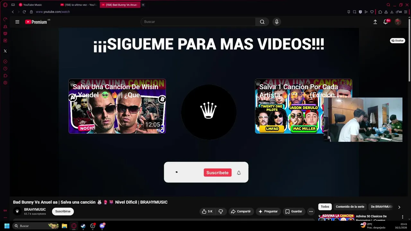
Task: Open browsing History from sidebar
Action: [5, 69]
